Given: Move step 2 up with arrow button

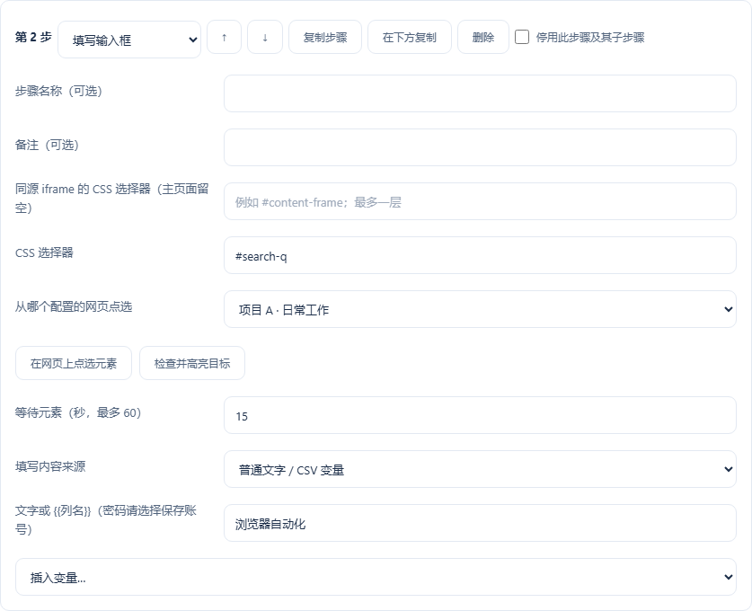Looking at the screenshot, I should pyautogui.click(x=224, y=38).
